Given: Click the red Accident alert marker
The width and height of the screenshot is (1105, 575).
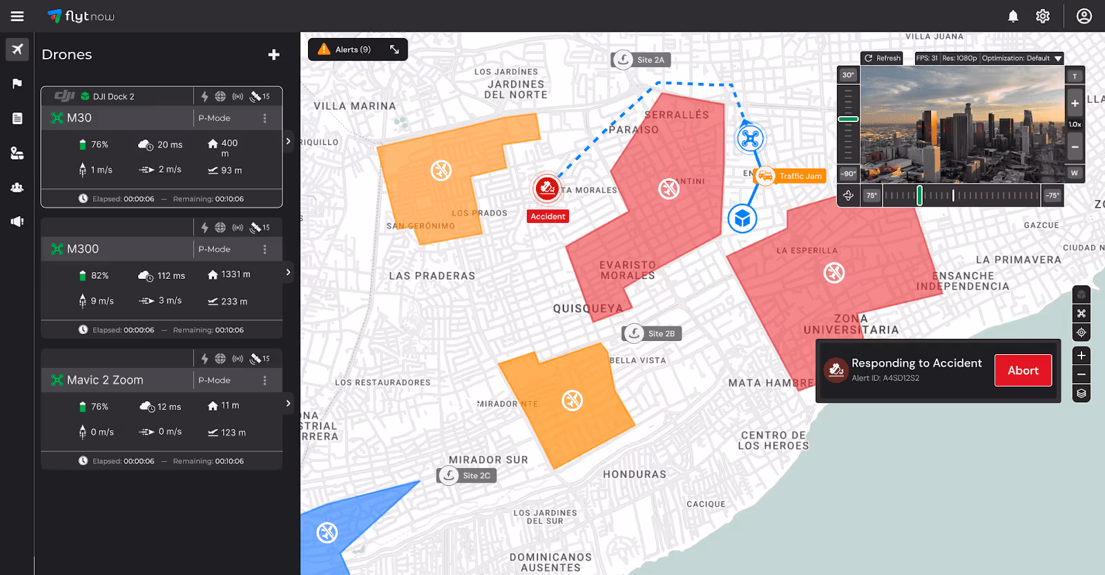Looking at the screenshot, I should coord(547,188).
